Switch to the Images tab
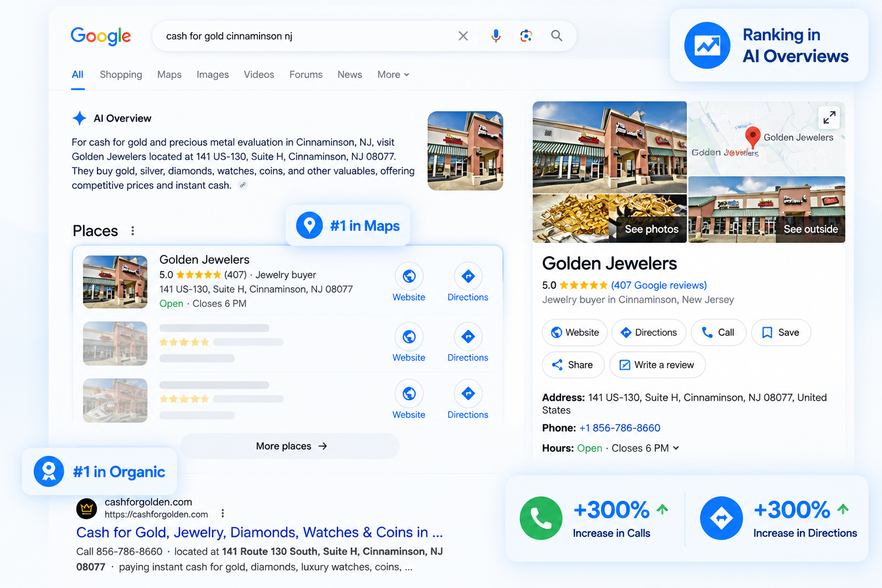The image size is (882, 588). tap(212, 75)
